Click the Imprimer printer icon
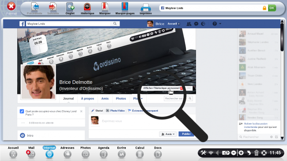287x161 pixels. (x=146, y=7)
